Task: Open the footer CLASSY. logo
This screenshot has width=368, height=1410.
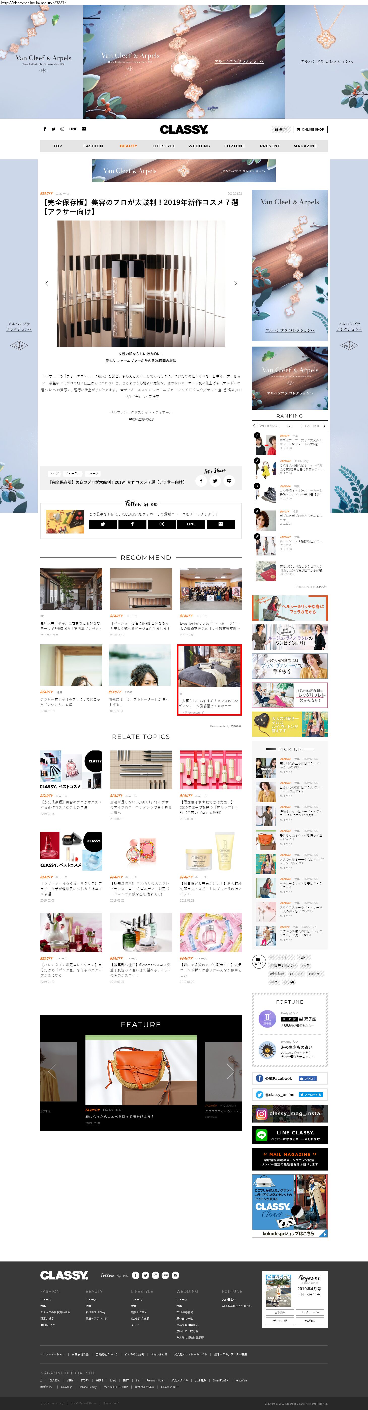Action: (x=65, y=1275)
